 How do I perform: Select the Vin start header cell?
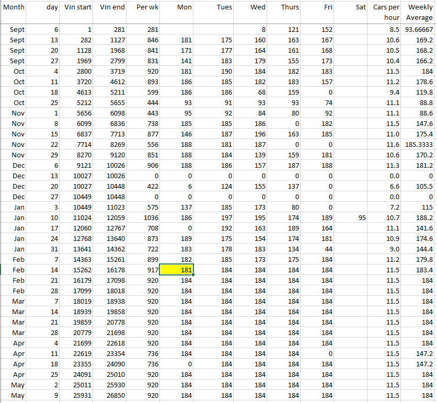click(77, 7)
